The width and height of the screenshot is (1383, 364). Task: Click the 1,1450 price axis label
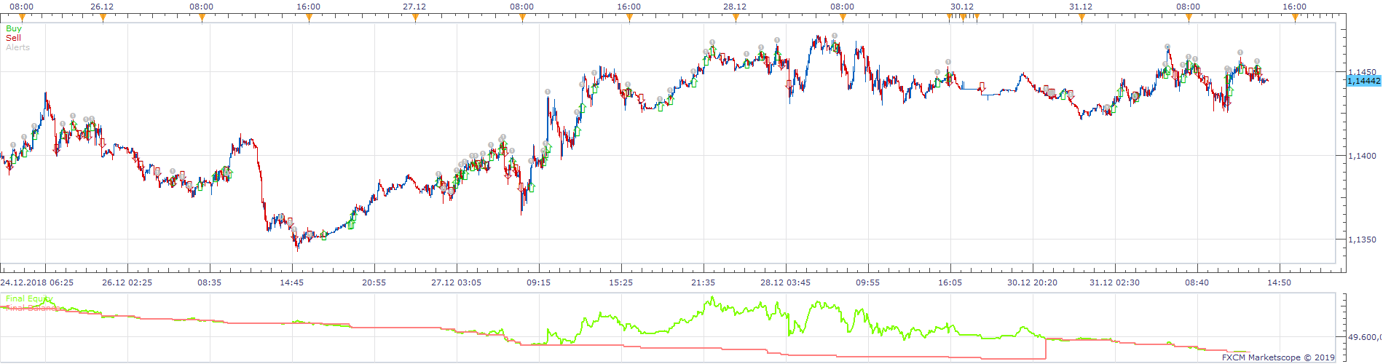1362,72
